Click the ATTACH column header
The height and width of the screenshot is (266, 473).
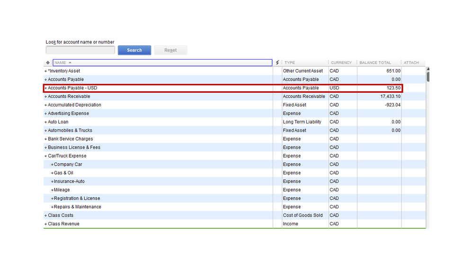pyautogui.click(x=411, y=62)
